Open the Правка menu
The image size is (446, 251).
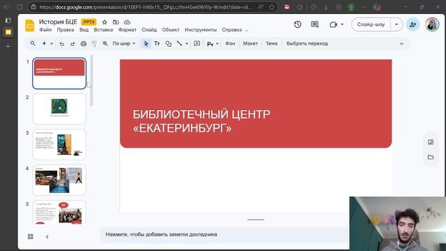pos(66,30)
